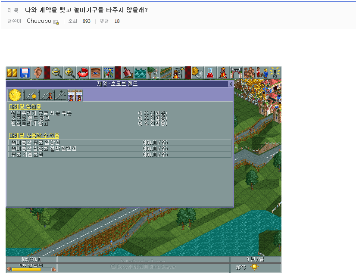The height and width of the screenshot is (280, 356).
Task: Start the 놀이동산 무료 입장권 campaign
Action: pos(120,143)
